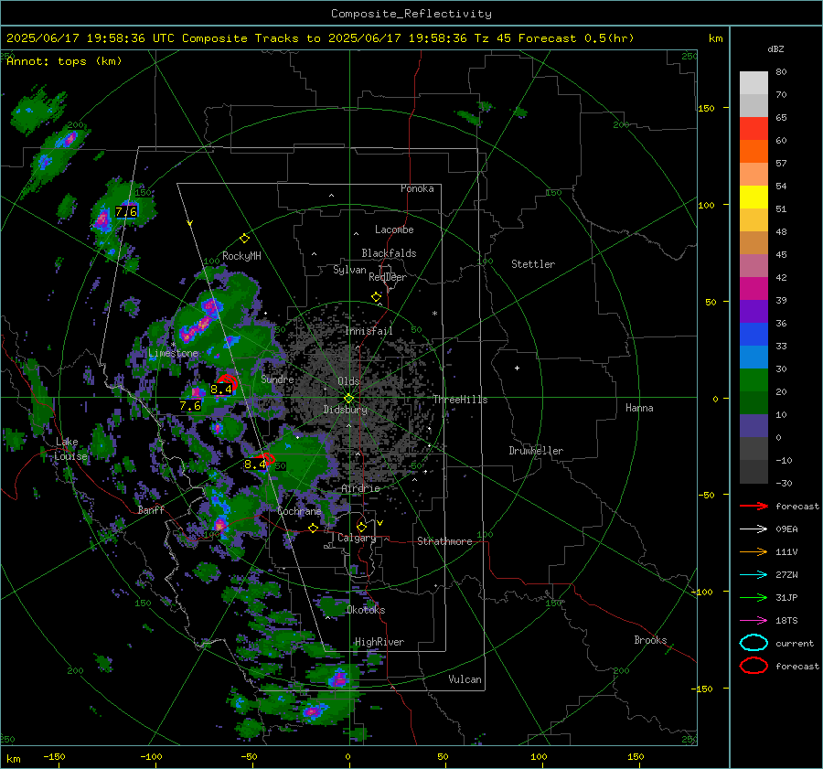Pick the -10 dBZ dark gray swatch
Screen dimensions: 823x769
(x=754, y=471)
